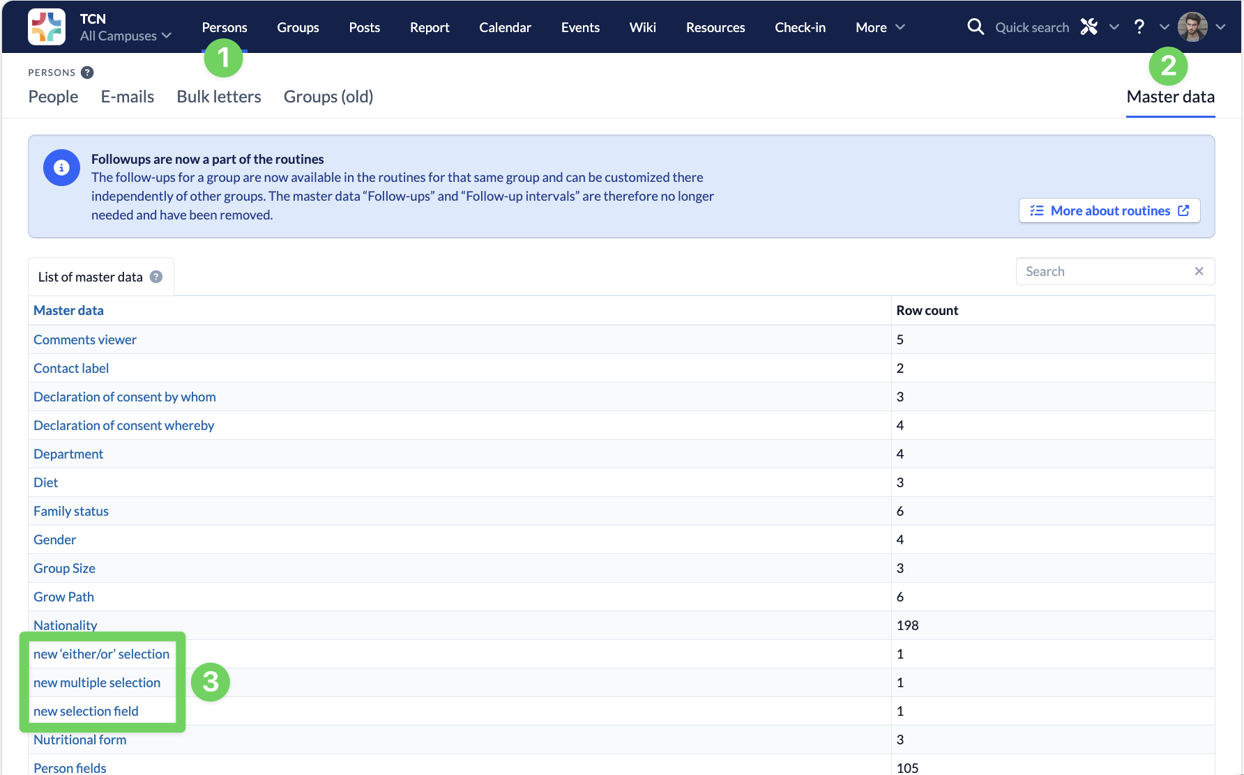Click the TCN app logo icon
The width and height of the screenshot is (1244, 775).
click(x=47, y=27)
